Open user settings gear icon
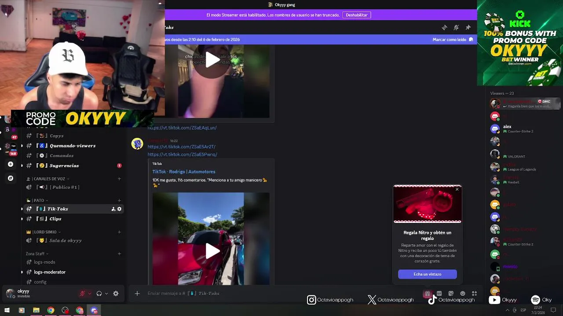This screenshot has width=563, height=316. point(116,294)
